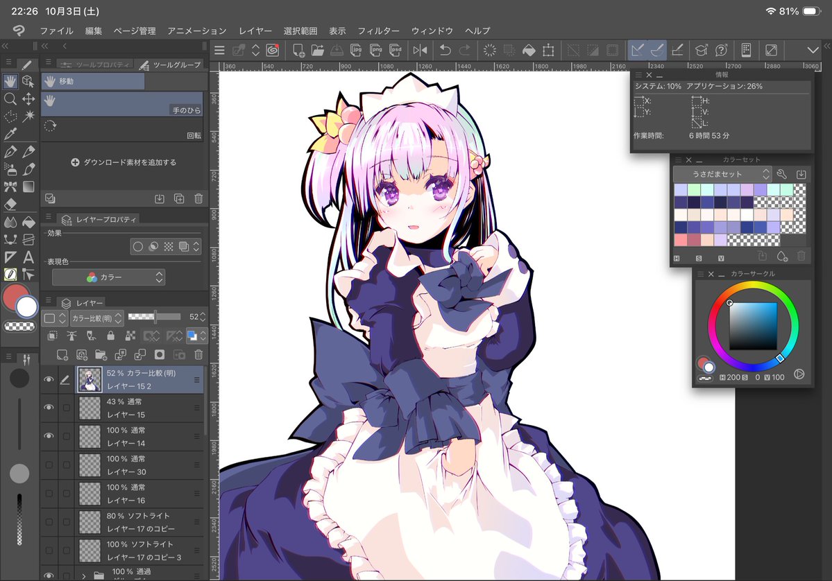Select the Fill bucket tool in the toolbox
832x581 pixels.
coord(28,222)
